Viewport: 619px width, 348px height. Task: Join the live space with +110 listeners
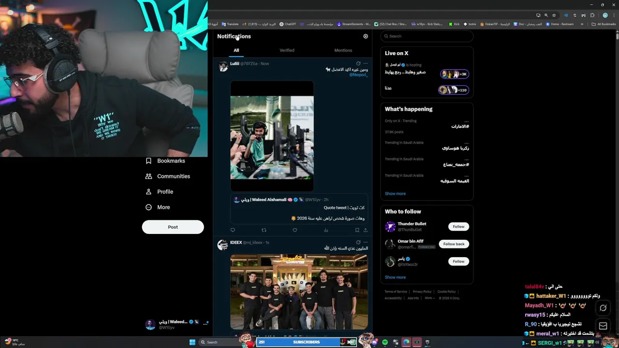pyautogui.click(x=454, y=90)
